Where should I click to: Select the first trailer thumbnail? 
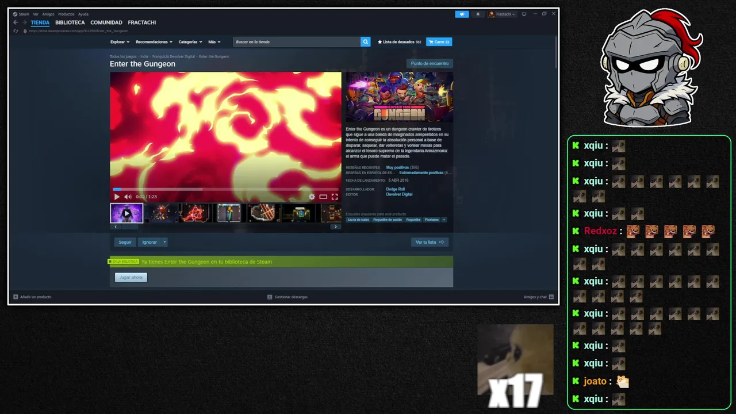click(126, 213)
